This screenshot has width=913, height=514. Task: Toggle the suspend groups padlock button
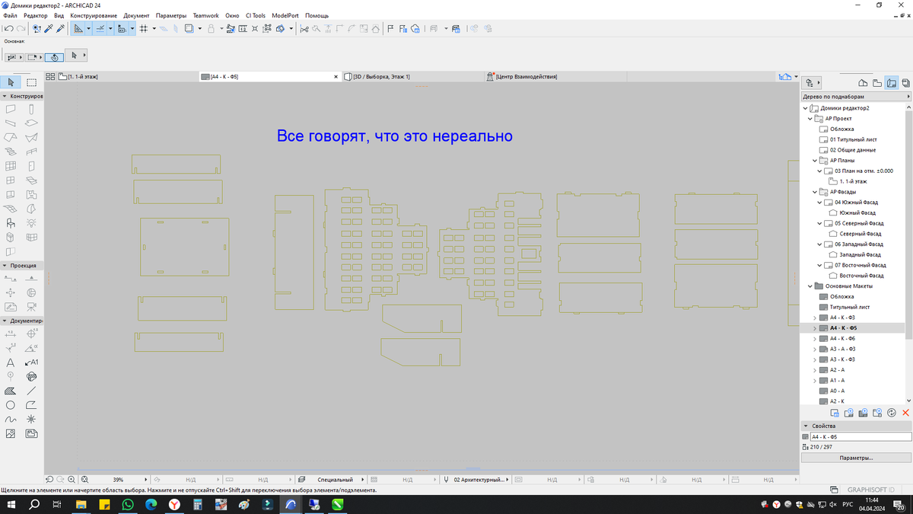point(211,28)
